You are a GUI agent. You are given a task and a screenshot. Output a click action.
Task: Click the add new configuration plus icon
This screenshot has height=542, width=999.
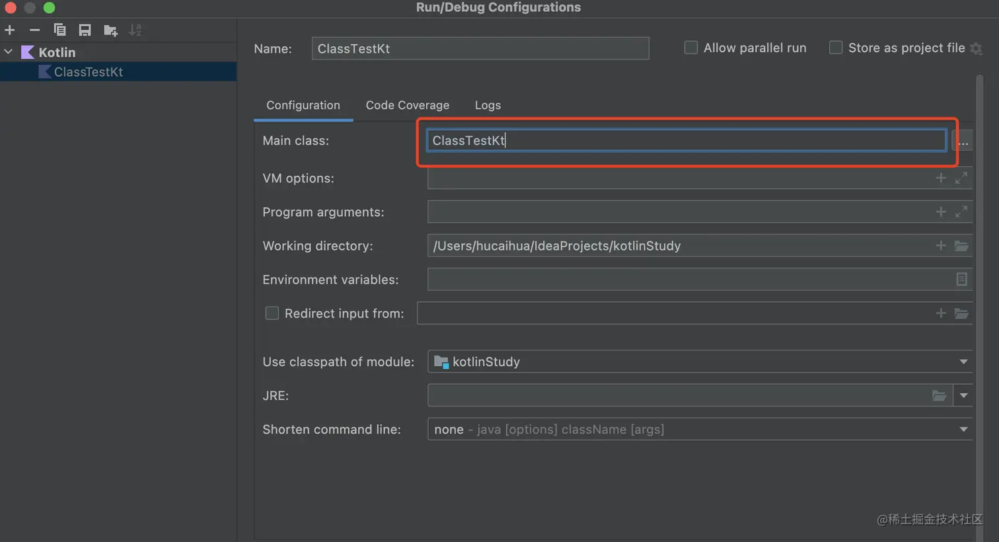tap(10, 30)
